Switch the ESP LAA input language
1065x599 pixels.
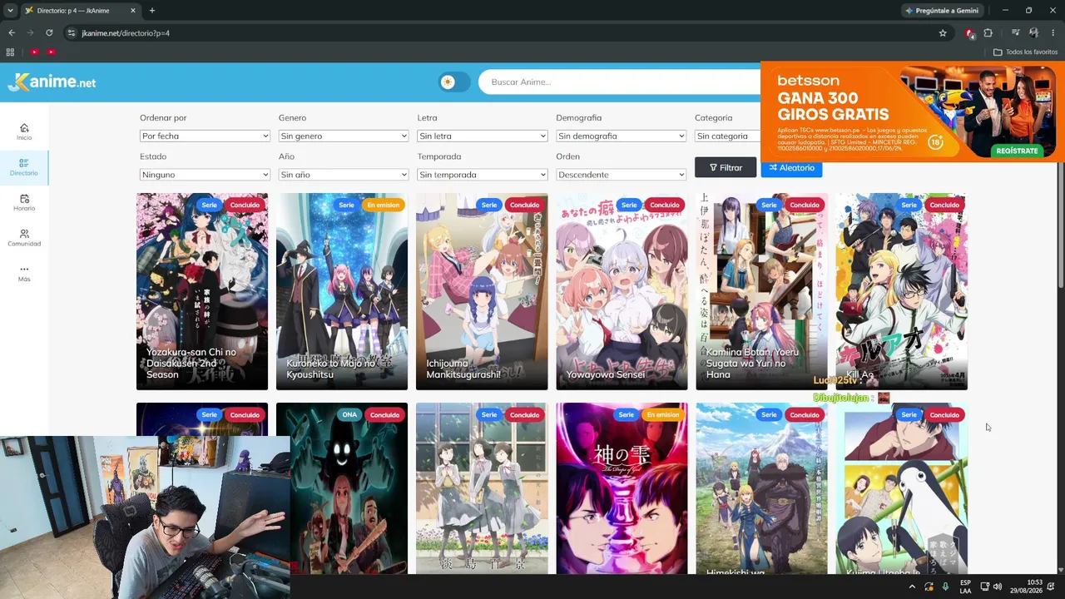965,587
